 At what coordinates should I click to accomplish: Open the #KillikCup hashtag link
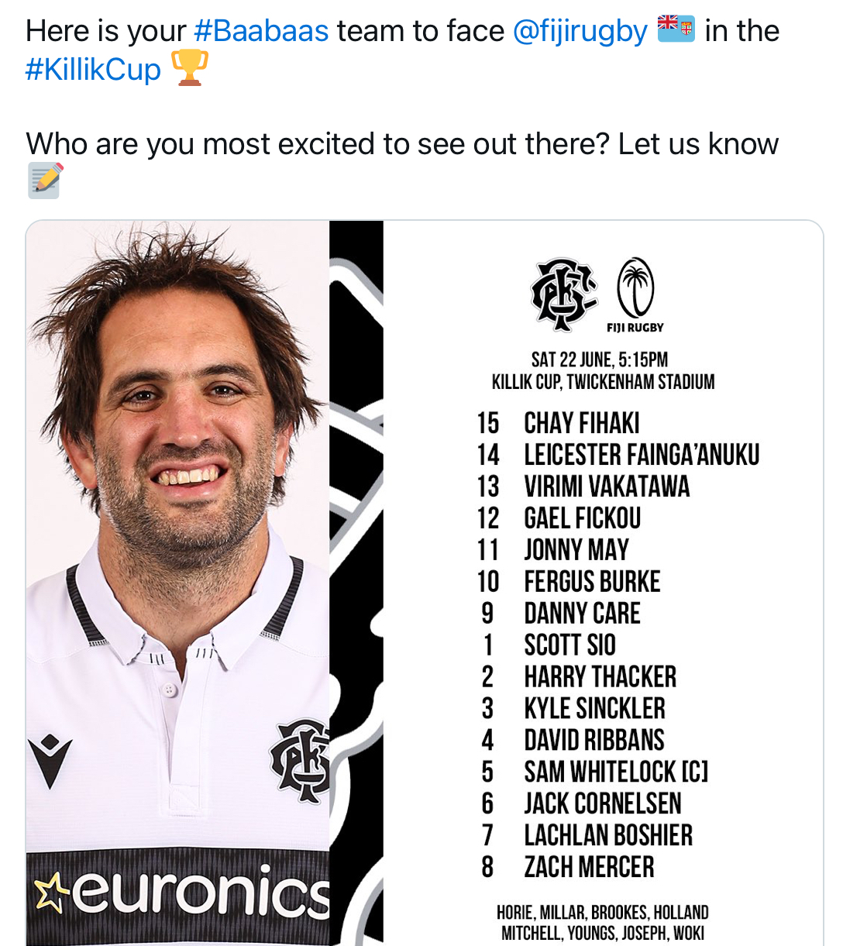pos(93,69)
